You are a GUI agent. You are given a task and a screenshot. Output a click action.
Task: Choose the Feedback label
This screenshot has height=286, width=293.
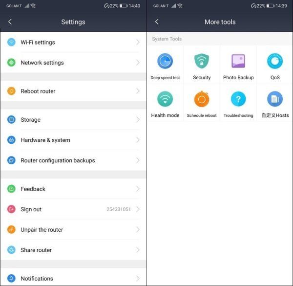pyautogui.click(x=33, y=189)
